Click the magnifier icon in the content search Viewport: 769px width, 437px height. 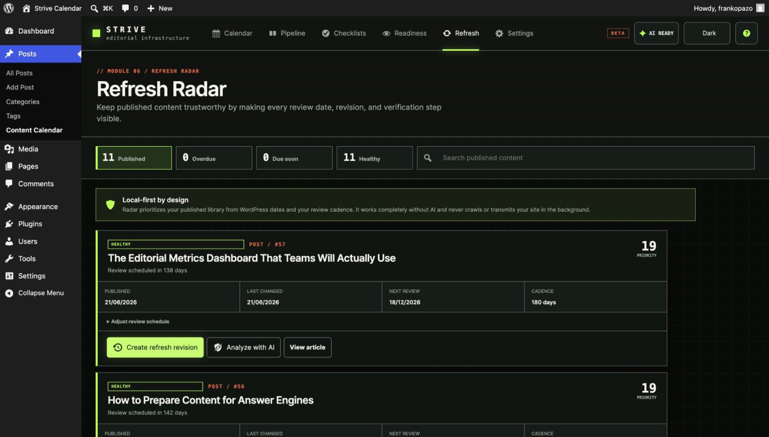click(x=428, y=158)
